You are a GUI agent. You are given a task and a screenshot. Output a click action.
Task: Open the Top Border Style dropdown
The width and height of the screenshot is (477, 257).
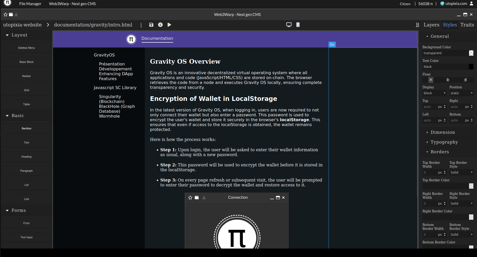pyautogui.click(x=461, y=173)
